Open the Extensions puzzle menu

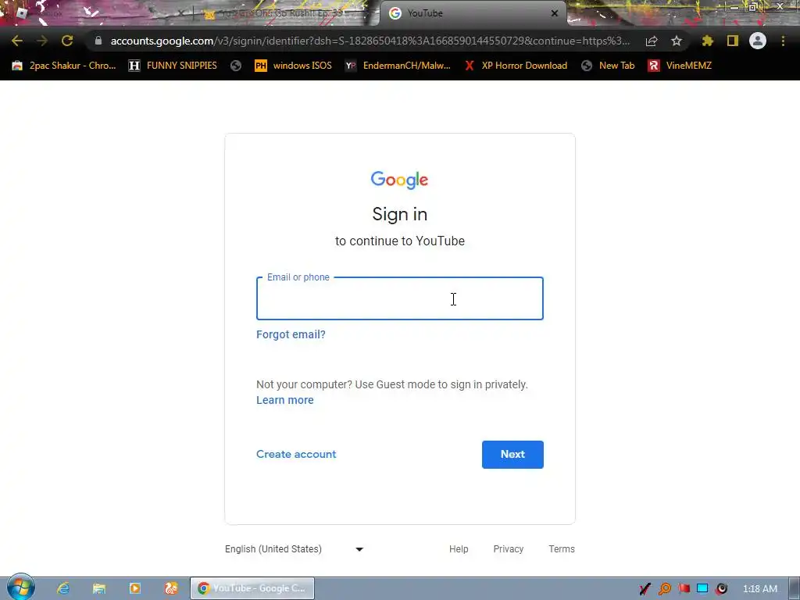pos(707,41)
